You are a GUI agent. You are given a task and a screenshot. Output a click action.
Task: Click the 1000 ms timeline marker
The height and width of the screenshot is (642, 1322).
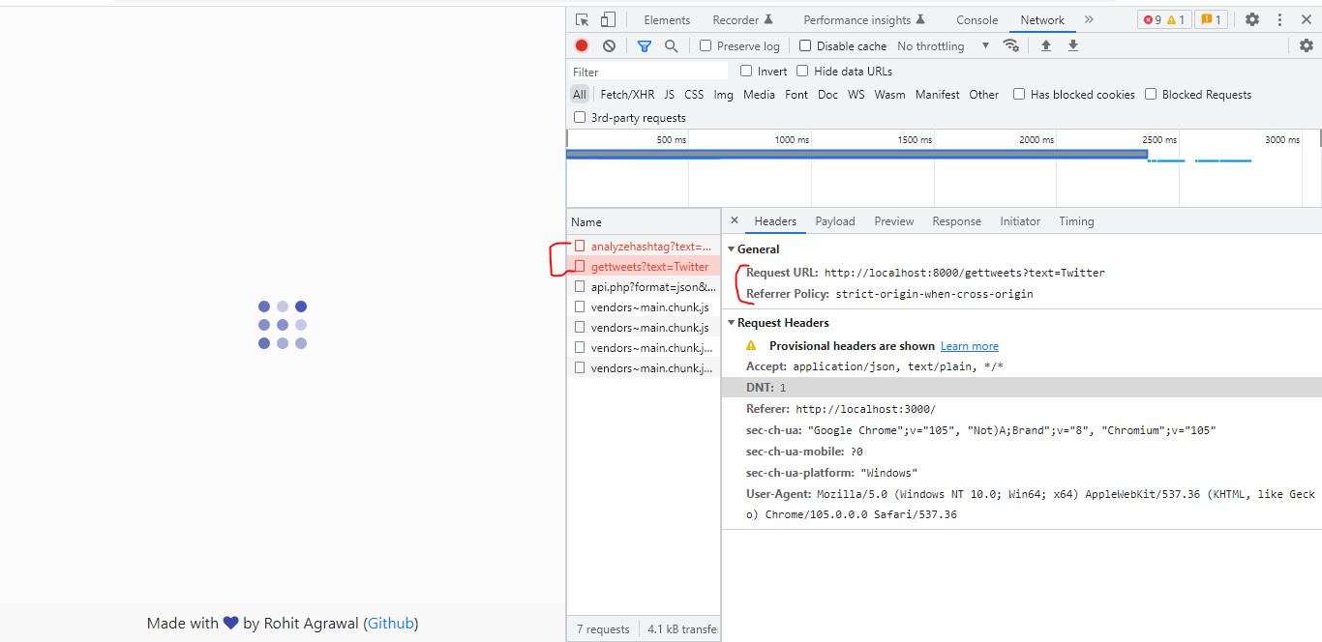pyautogui.click(x=792, y=139)
